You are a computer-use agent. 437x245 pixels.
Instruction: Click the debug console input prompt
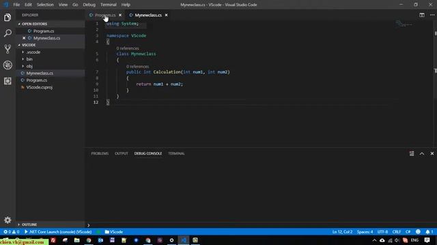click(x=261, y=225)
